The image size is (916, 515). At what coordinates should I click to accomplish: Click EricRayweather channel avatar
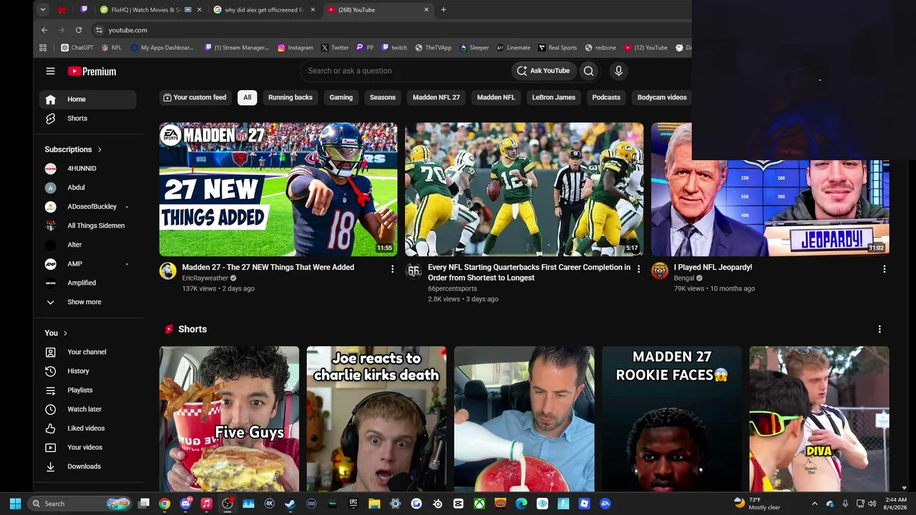(x=167, y=270)
